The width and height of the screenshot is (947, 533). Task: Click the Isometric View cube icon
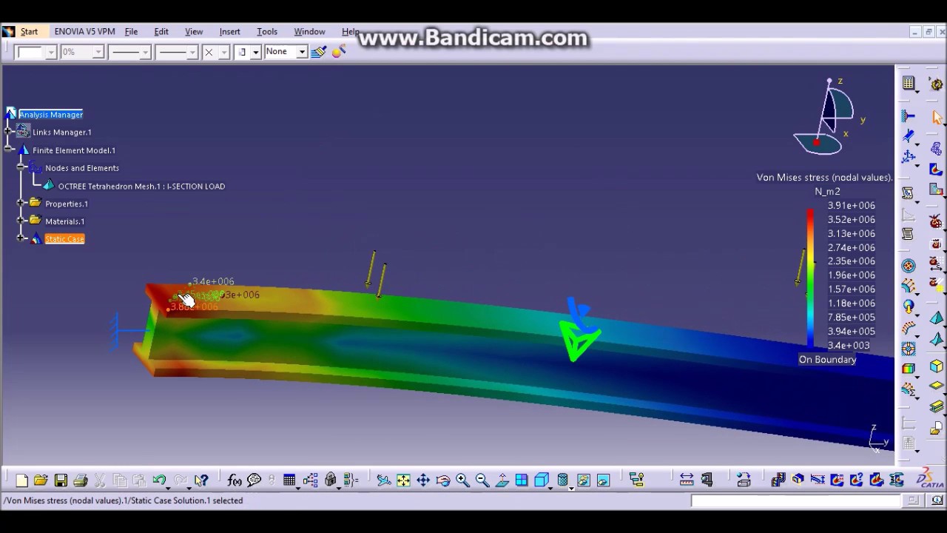pos(542,480)
